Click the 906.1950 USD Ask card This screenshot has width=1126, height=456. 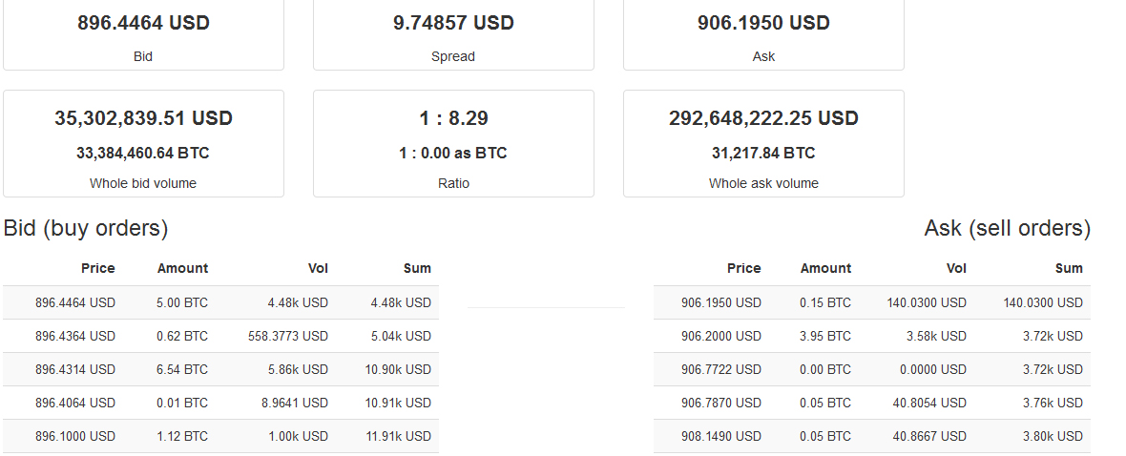(x=763, y=33)
